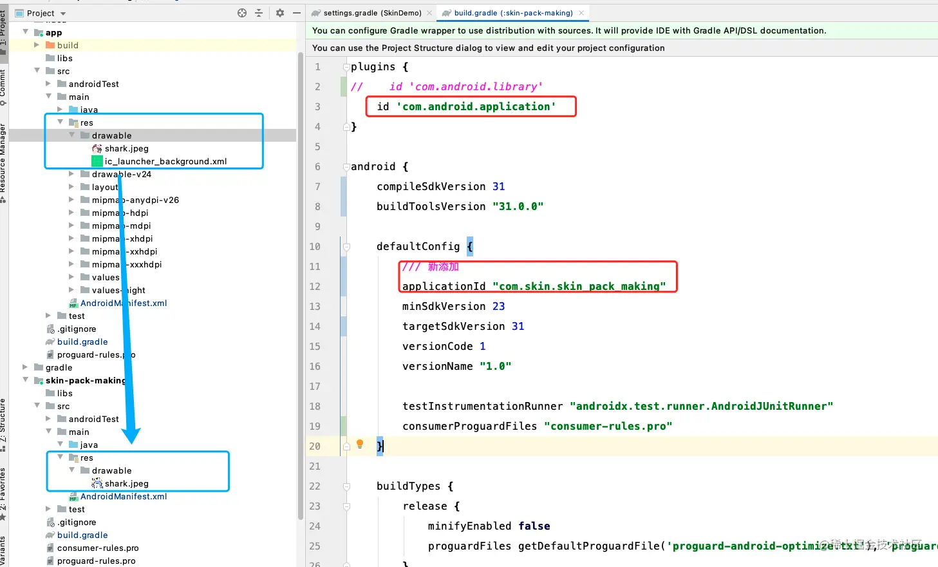Click minSdkVersion 23 line

454,307
